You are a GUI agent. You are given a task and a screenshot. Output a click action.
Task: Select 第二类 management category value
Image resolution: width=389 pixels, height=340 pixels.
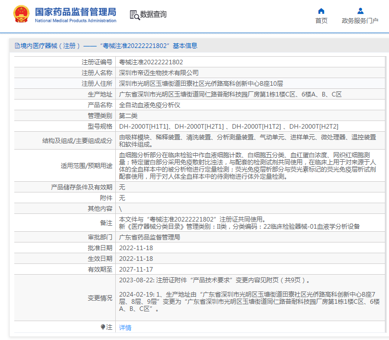pyautogui.click(x=128, y=116)
